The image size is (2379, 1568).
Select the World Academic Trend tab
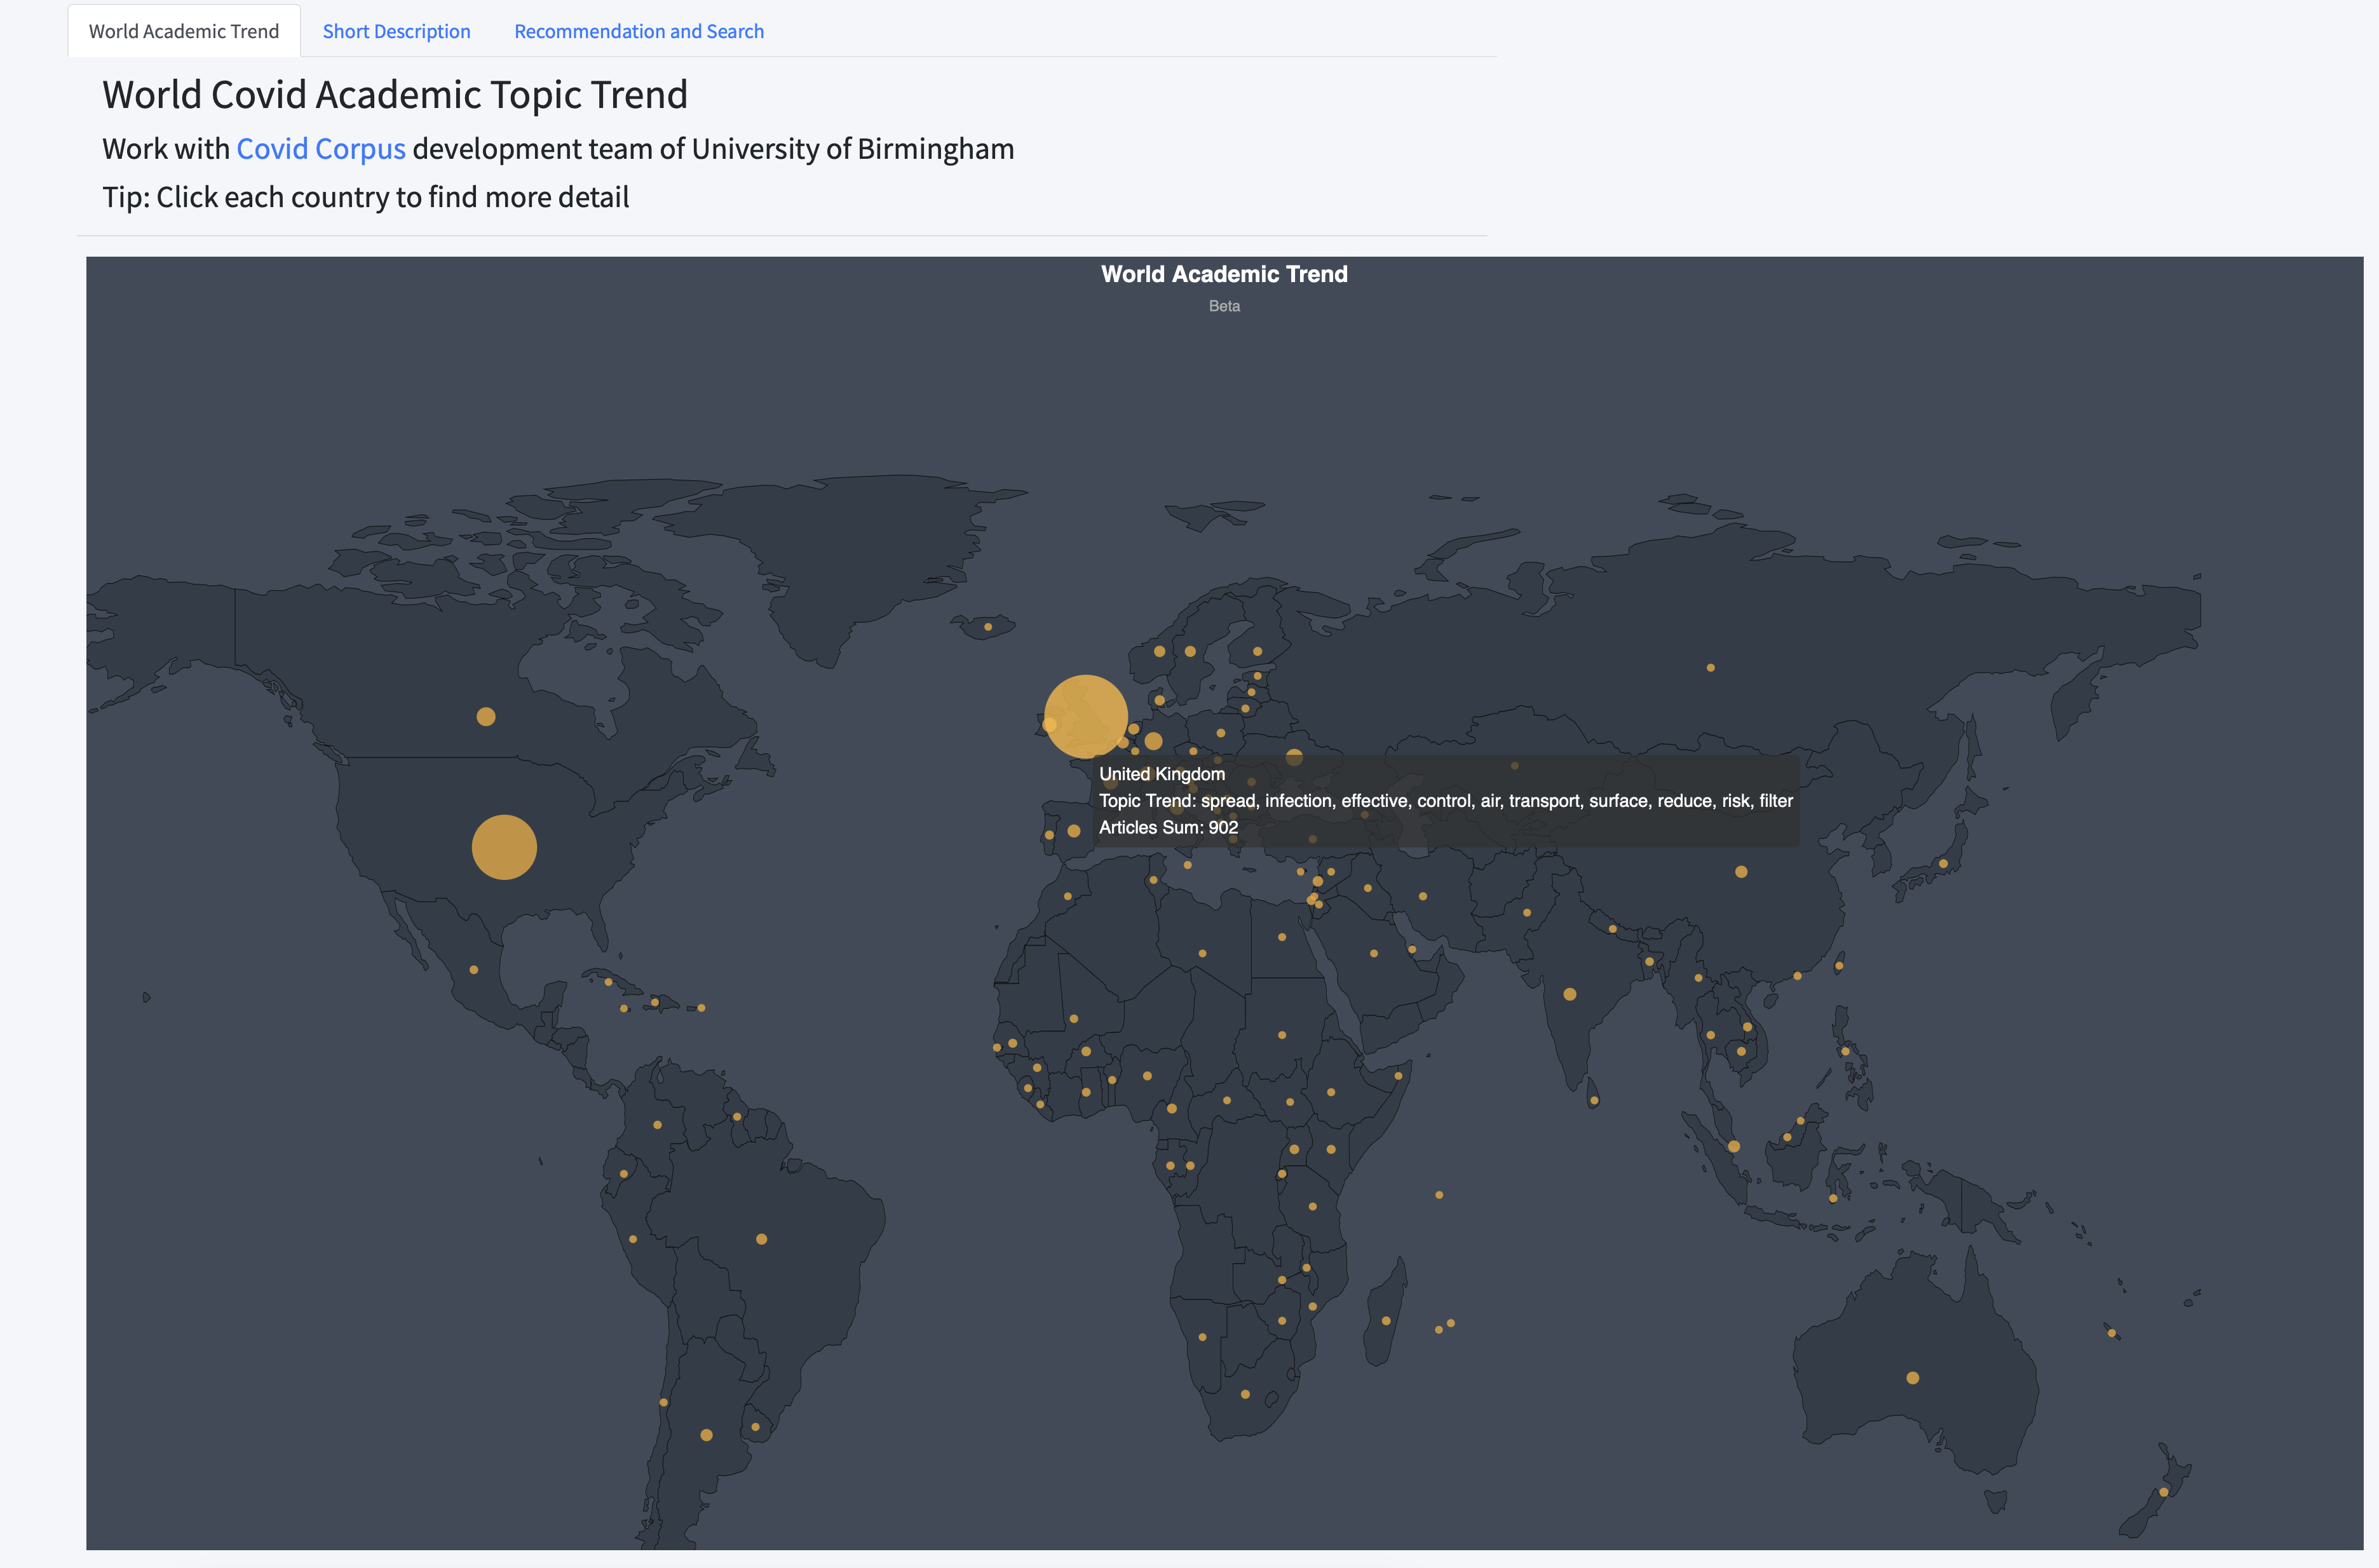click(184, 31)
